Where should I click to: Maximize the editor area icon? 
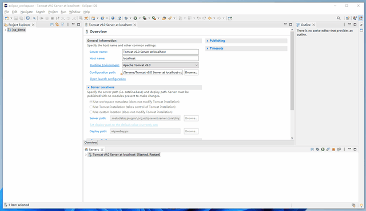point(291,25)
